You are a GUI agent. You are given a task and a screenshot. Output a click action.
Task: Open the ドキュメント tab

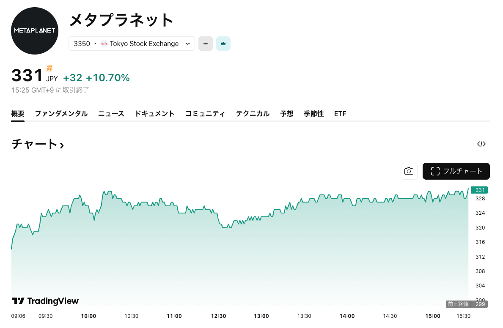154,114
